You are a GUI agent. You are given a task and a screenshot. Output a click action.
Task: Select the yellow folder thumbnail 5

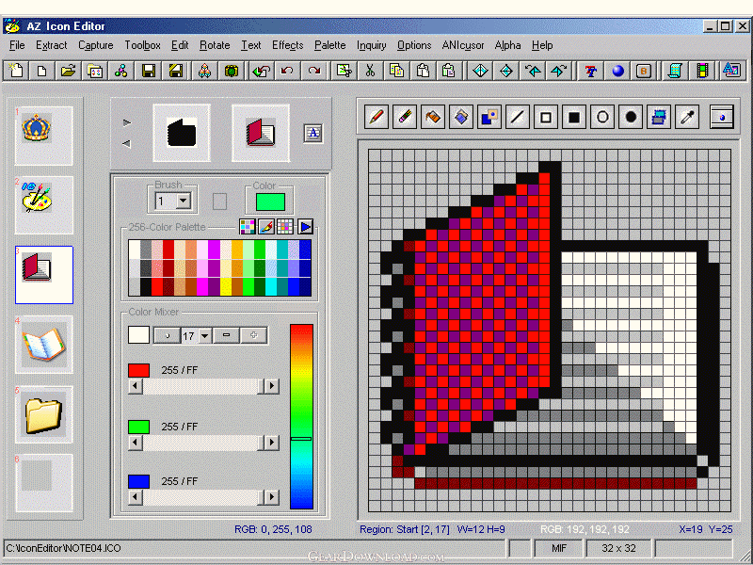(x=43, y=414)
